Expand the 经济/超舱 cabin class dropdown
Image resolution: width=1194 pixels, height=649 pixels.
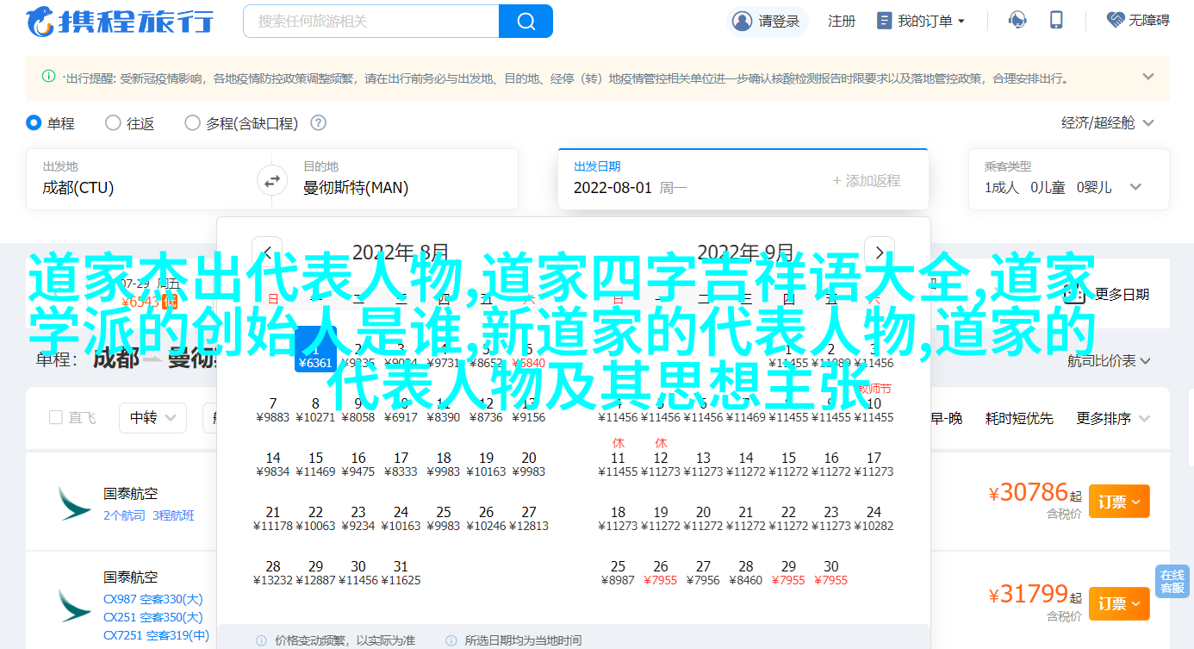click(x=1107, y=123)
